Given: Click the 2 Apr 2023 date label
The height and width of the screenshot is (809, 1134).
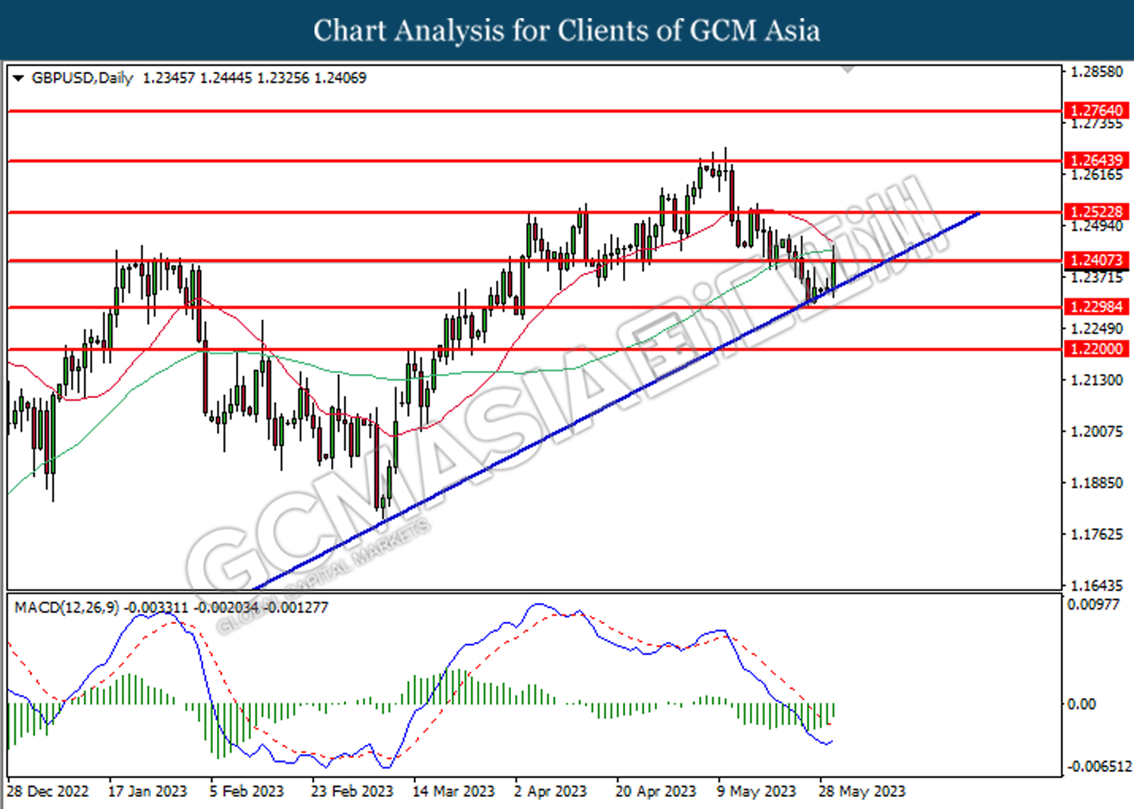Looking at the screenshot, I should click(550, 791).
